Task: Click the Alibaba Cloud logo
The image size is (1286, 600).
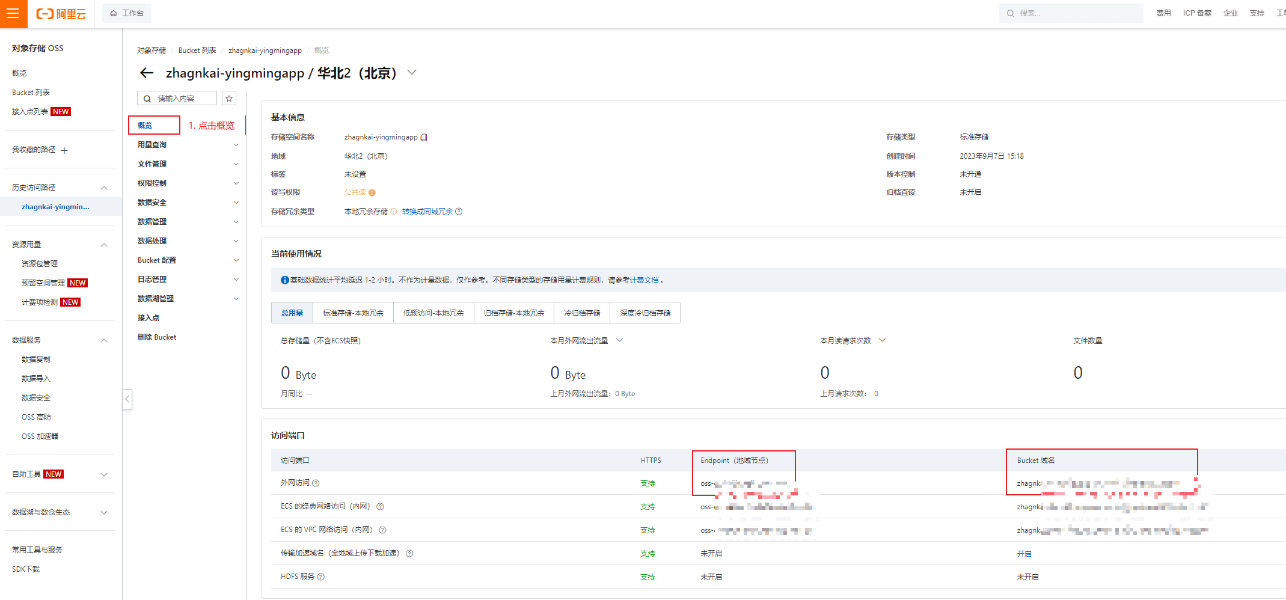Action: click(61, 13)
